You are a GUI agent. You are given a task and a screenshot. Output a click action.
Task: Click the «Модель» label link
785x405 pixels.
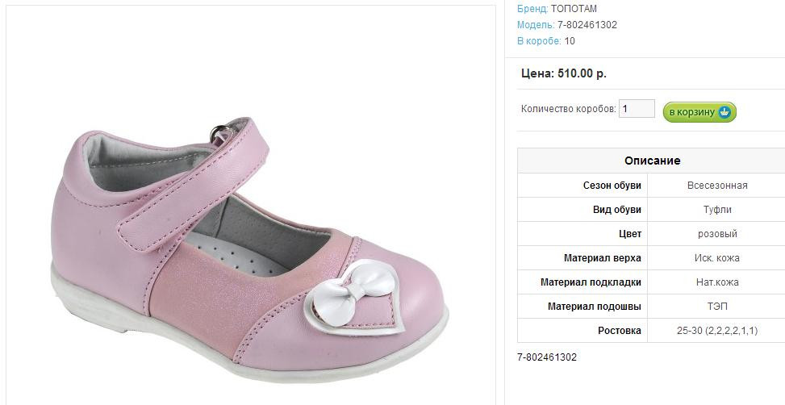(536, 25)
